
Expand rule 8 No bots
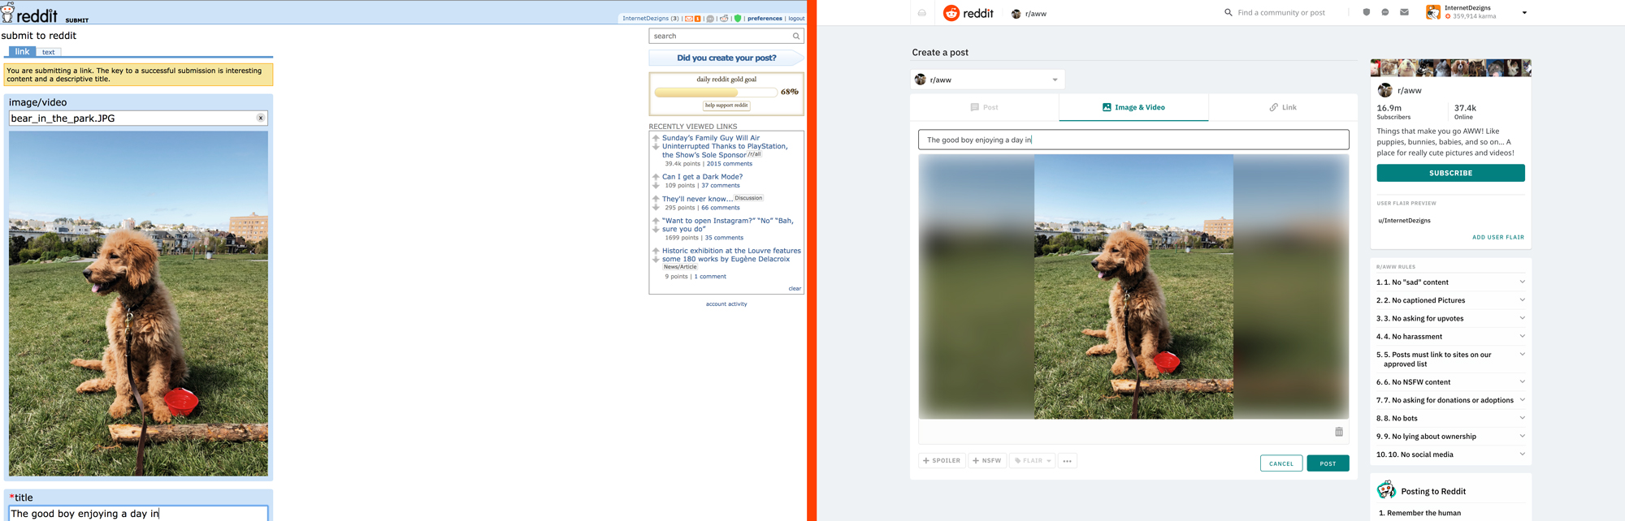(x=1450, y=419)
